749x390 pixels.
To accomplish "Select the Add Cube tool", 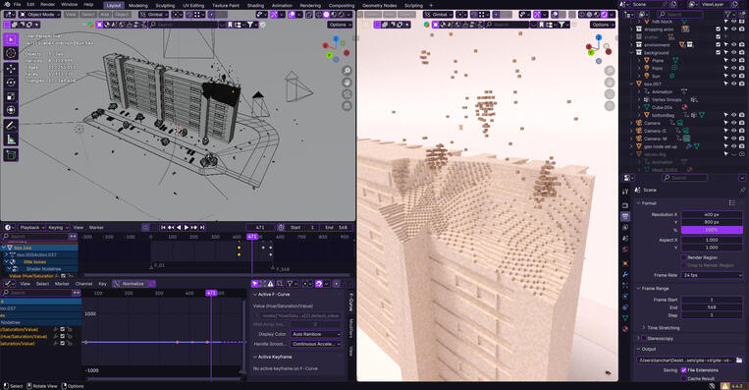I will pyautogui.click(x=11, y=154).
